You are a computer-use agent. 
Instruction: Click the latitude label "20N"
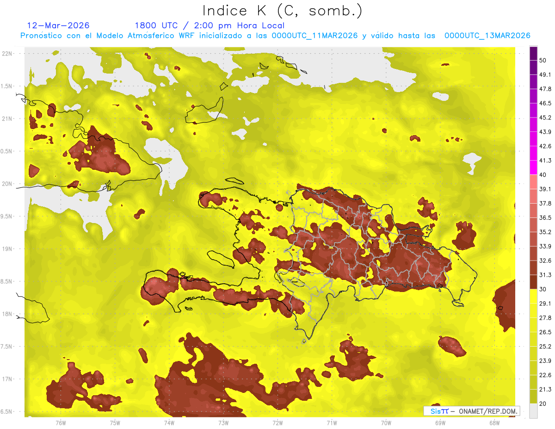[6, 184]
